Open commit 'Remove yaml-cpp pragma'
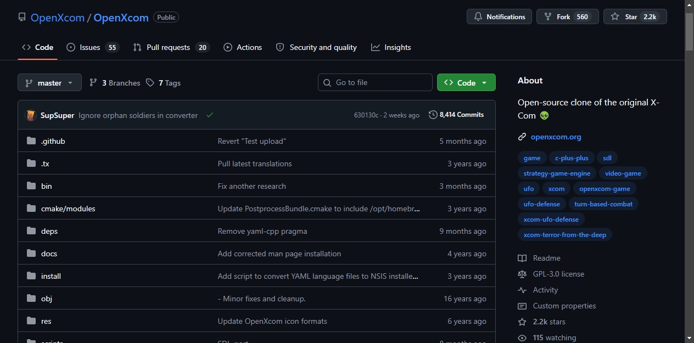This screenshot has width=694, height=343. click(262, 231)
